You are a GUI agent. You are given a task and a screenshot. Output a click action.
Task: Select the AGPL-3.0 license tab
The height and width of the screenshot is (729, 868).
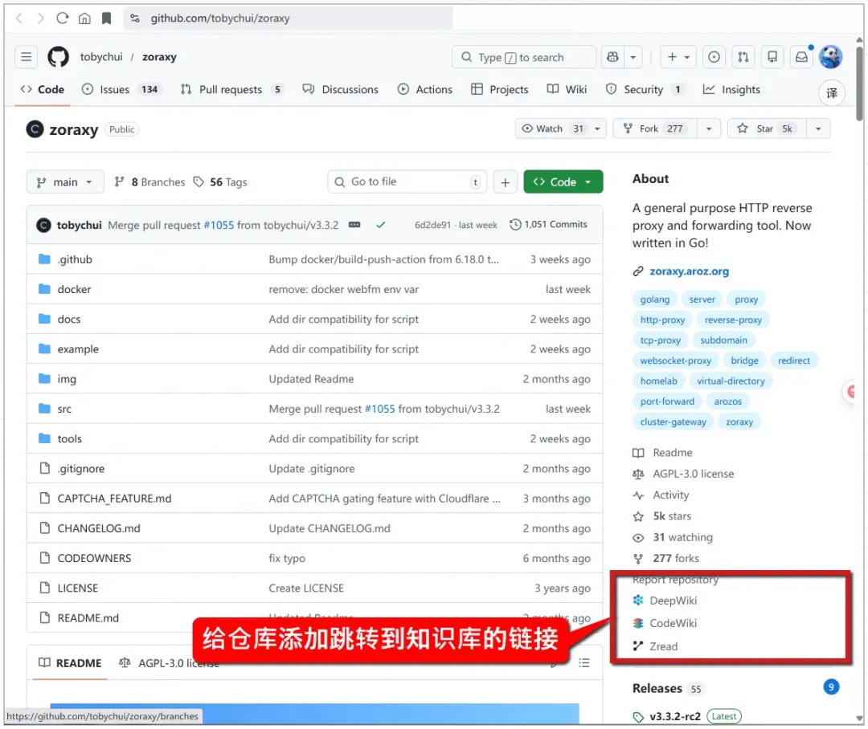pyautogui.click(x=170, y=662)
